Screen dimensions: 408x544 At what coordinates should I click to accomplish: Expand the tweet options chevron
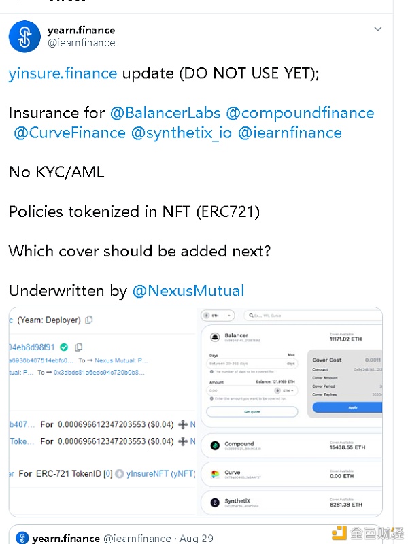pyautogui.click(x=378, y=29)
